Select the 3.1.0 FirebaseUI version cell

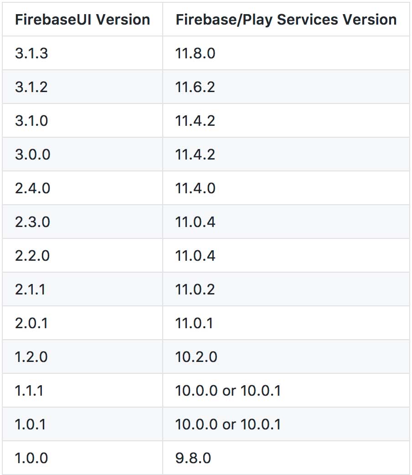pos(31,121)
